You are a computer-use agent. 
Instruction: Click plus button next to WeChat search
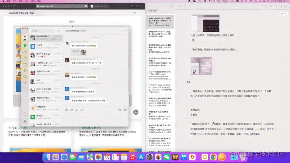(59, 31)
